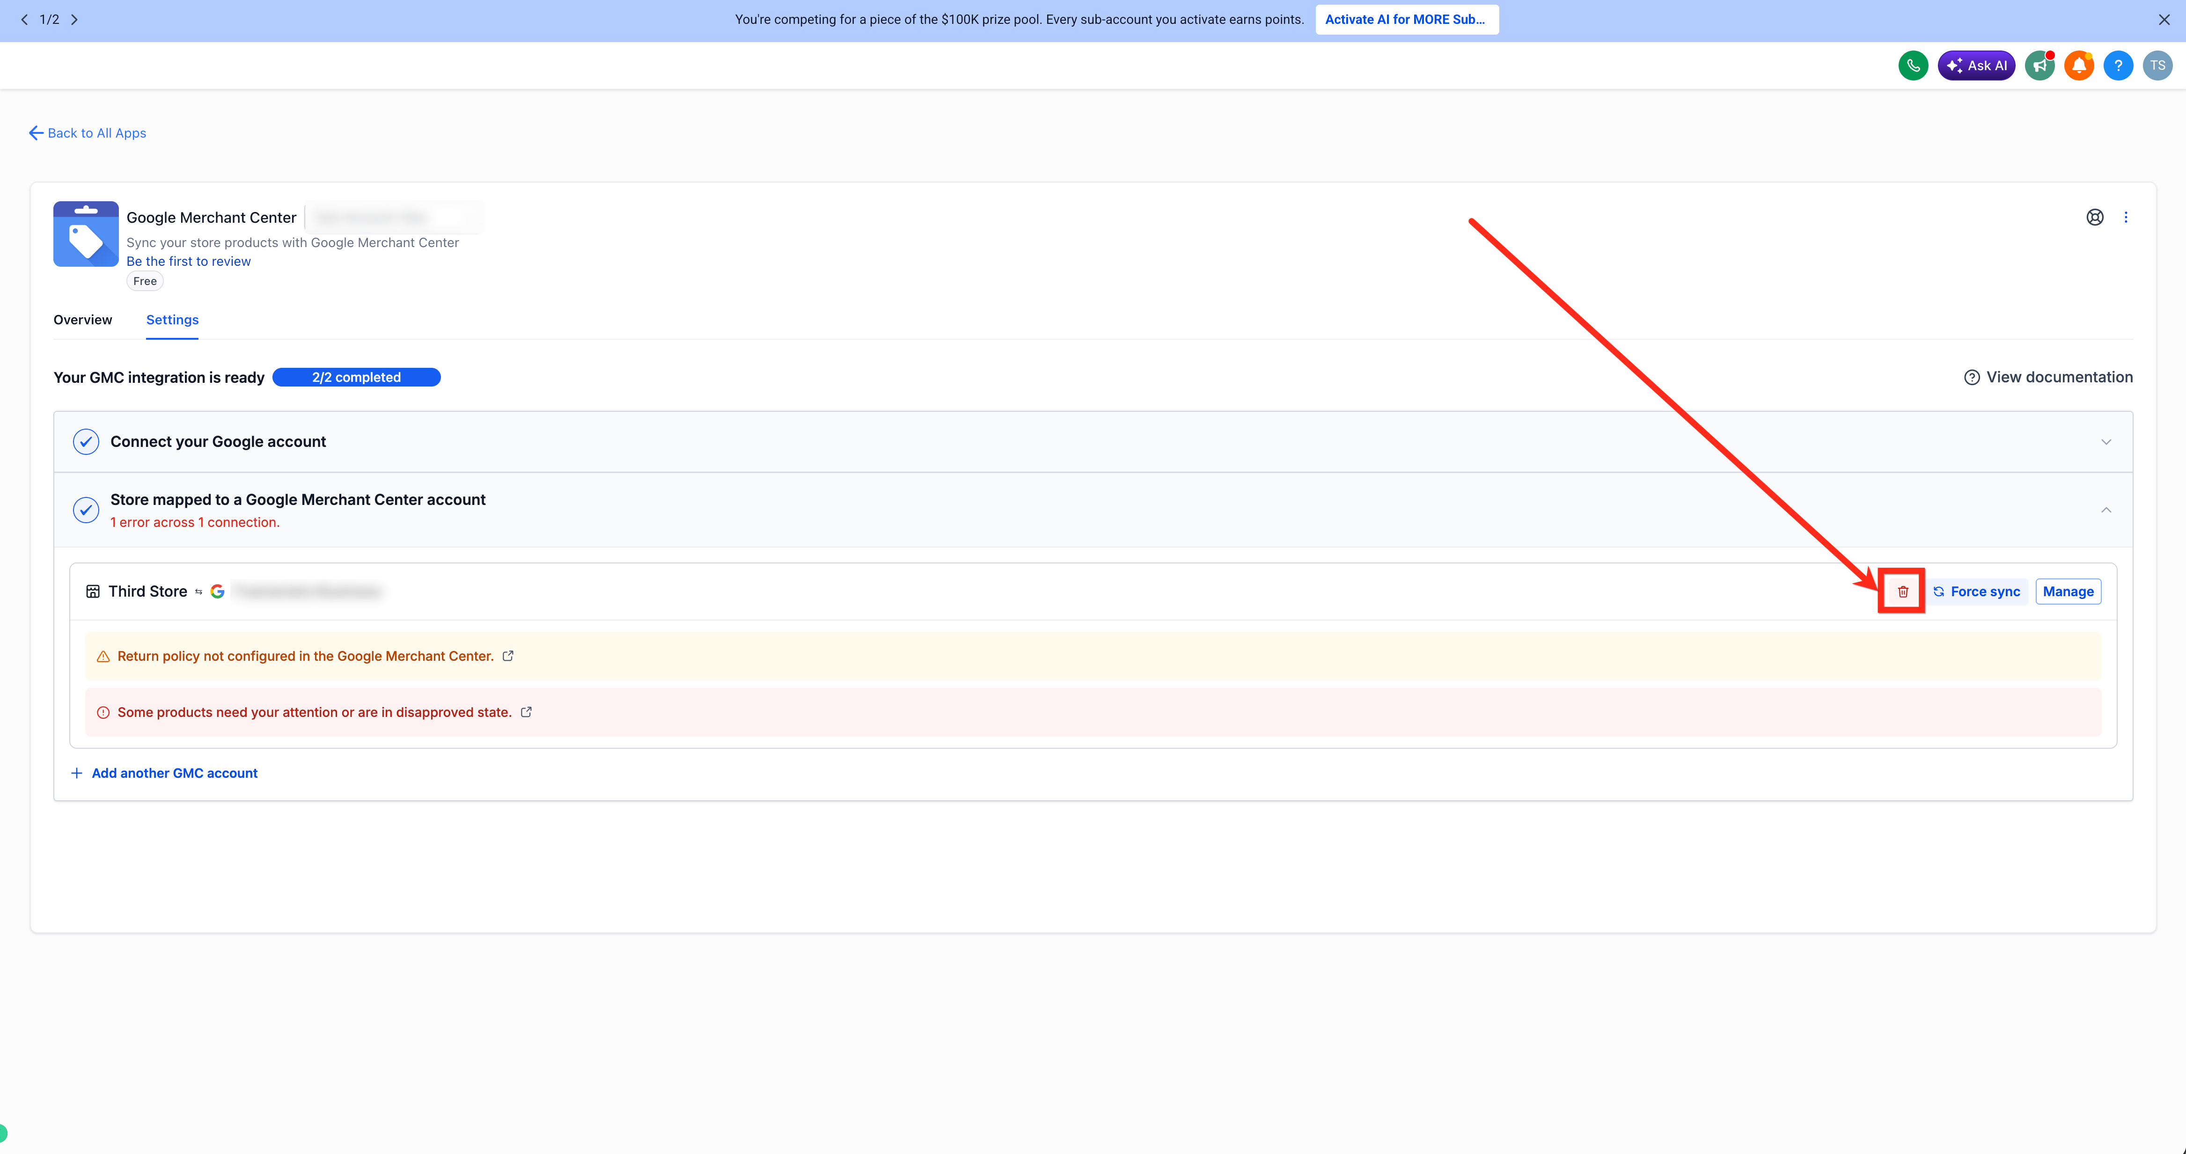Select the Settings tab
Viewport: 2186px width, 1154px height.
tap(172, 320)
